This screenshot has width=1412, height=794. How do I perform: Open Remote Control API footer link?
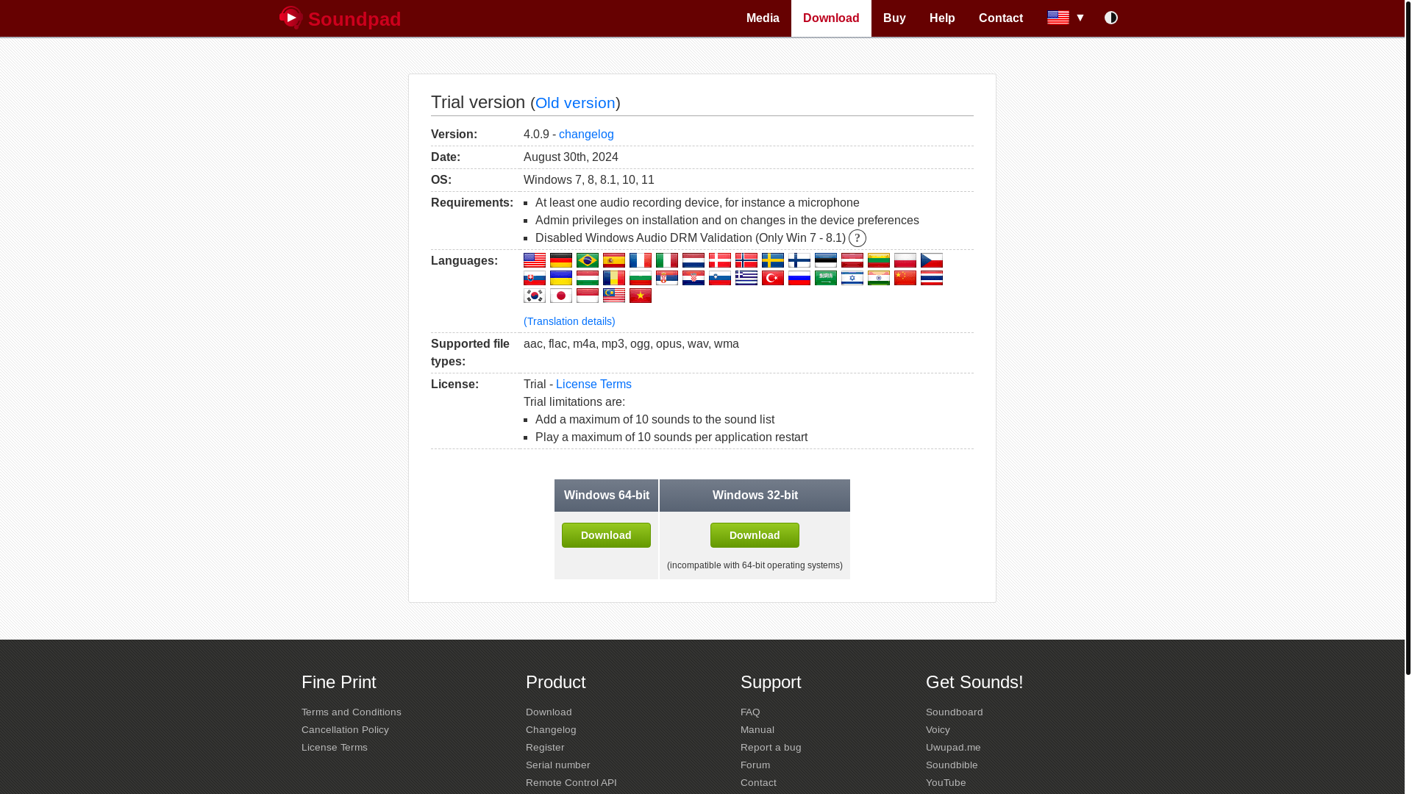pos(571,783)
